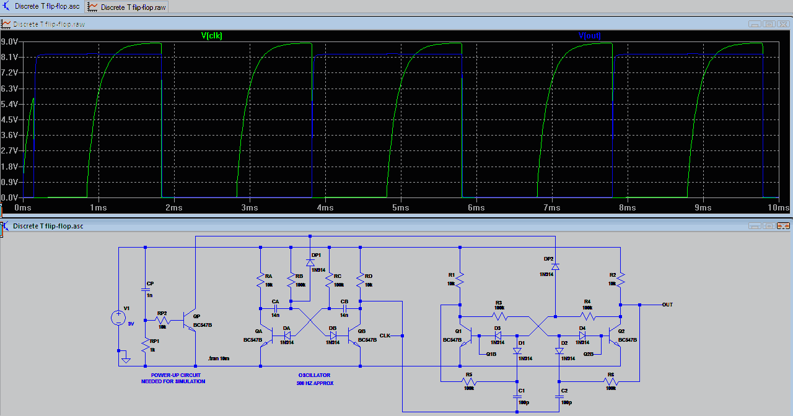The width and height of the screenshot is (793, 416).
Task: Click the 10ms time axis label
Action: point(779,209)
